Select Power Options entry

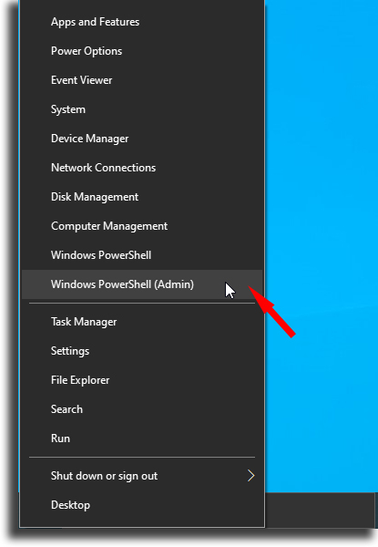[142, 51]
